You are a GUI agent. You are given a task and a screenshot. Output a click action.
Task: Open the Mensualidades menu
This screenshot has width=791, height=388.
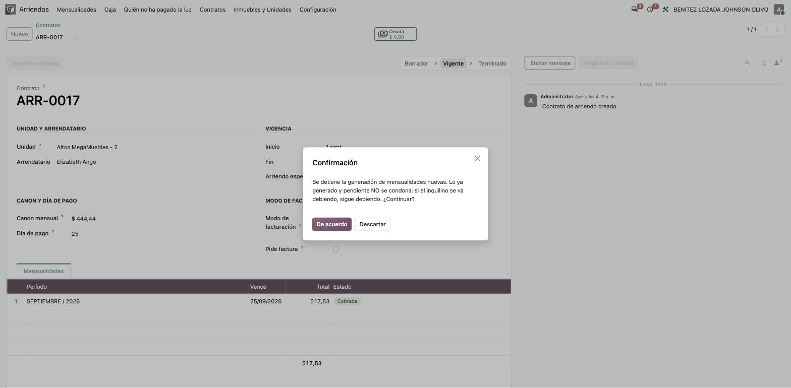click(x=77, y=10)
